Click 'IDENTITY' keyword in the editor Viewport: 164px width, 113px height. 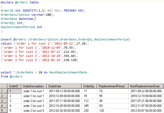click(x=30, y=11)
